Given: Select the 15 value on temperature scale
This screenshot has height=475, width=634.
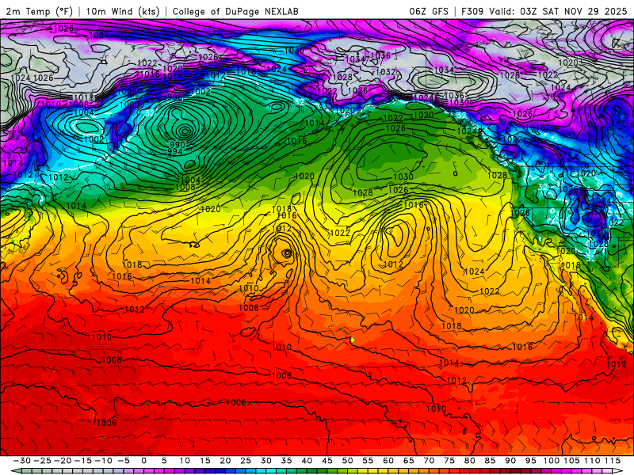Looking at the screenshot, I should coord(205,461).
